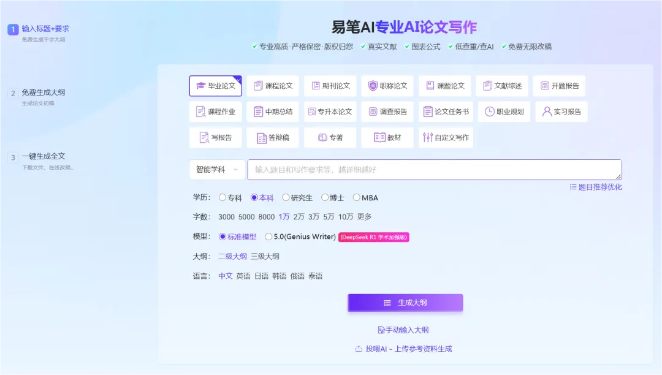Select the 专科 education radio button

[x=223, y=197]
